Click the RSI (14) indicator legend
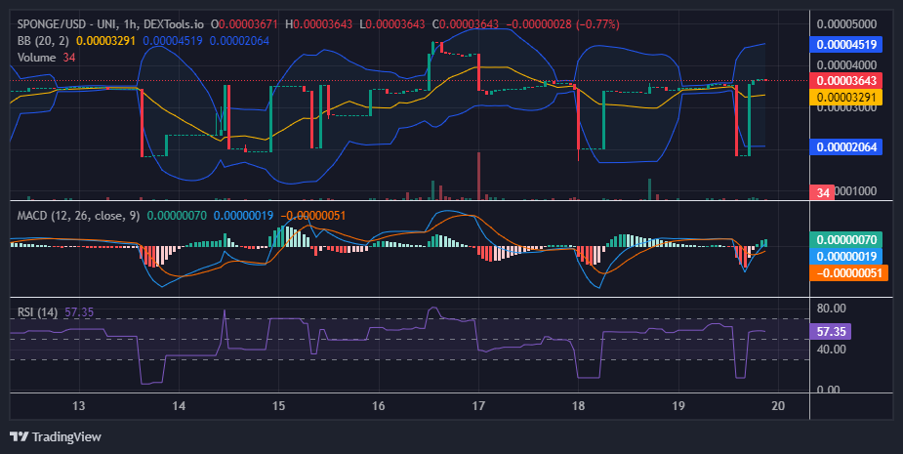Screen dimensions: 903x454 click(37, 312)
